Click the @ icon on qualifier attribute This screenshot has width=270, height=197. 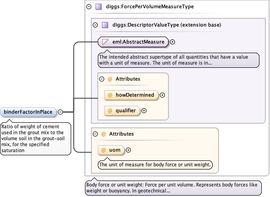click(x=110, y=110)
